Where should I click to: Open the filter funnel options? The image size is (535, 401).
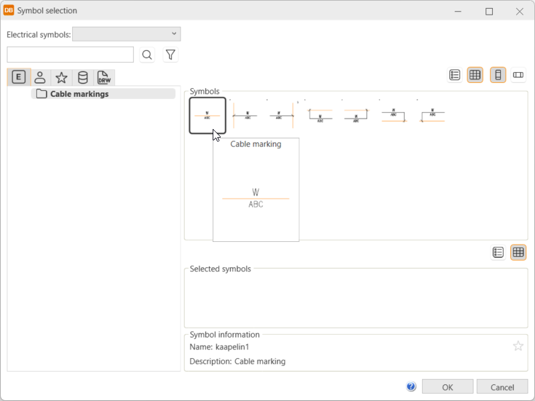(x=171, y=55)
